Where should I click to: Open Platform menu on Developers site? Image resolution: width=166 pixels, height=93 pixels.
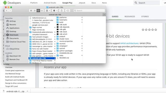point(34,3)
